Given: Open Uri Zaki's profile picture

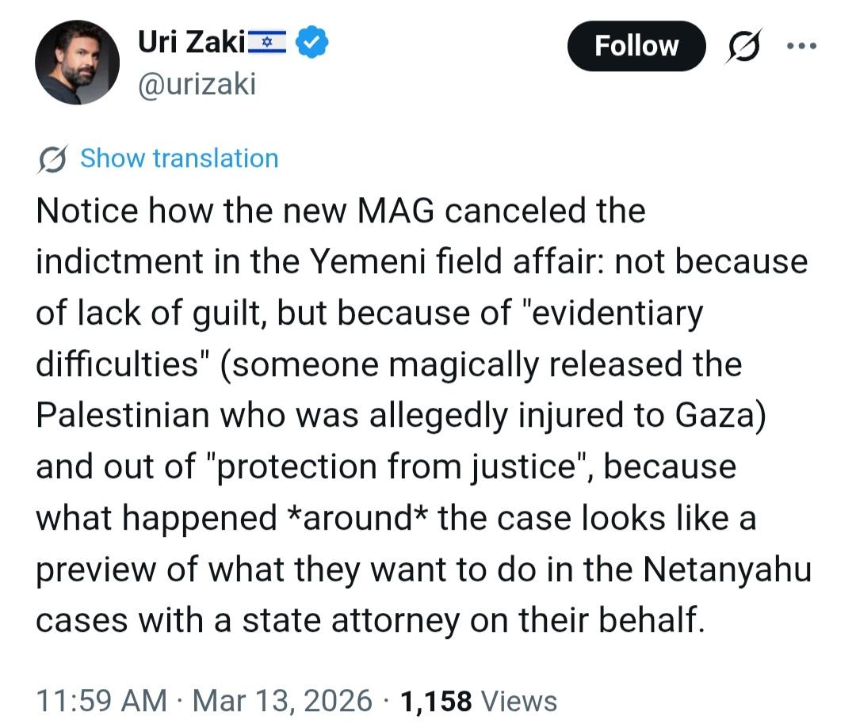Looking at the screenshot, I should (77, 63).
